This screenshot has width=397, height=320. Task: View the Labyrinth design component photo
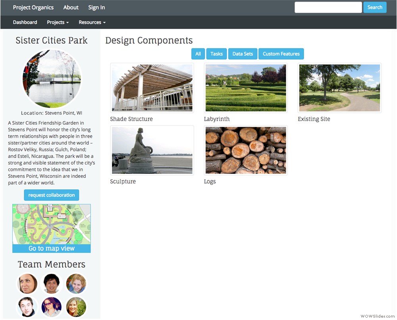click(245, 87)
